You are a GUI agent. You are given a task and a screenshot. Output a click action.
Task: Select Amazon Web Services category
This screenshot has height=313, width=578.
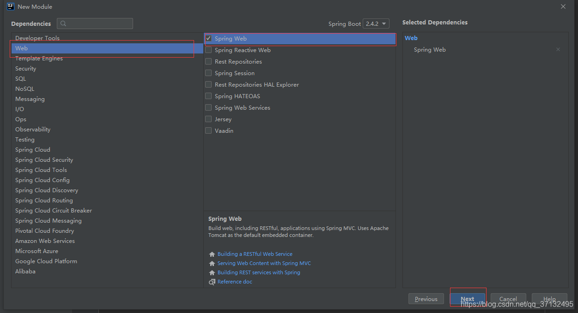pyautogui.click(x=107, y=241)
